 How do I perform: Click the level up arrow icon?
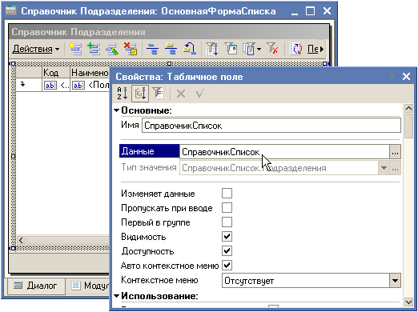pos(190,49)
